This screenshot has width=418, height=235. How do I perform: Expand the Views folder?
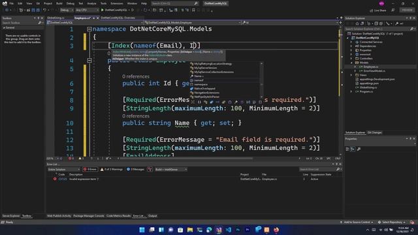tap(351, 75)
